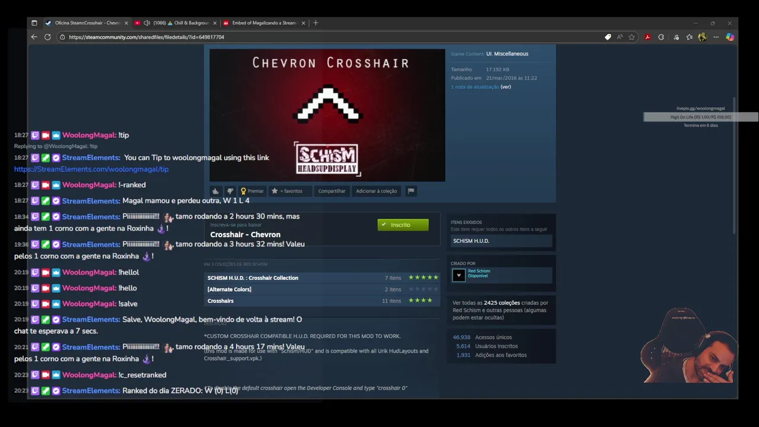
Task: Open the shopping price tag icon
Action: click(x=608, y=37)
